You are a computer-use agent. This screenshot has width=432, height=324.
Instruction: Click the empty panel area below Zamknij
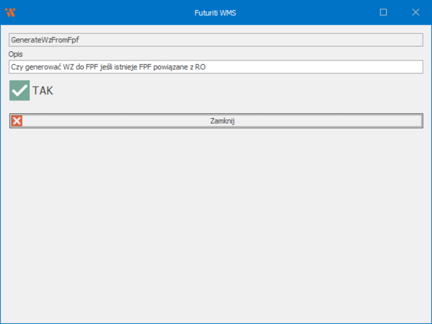coord(216,216)
